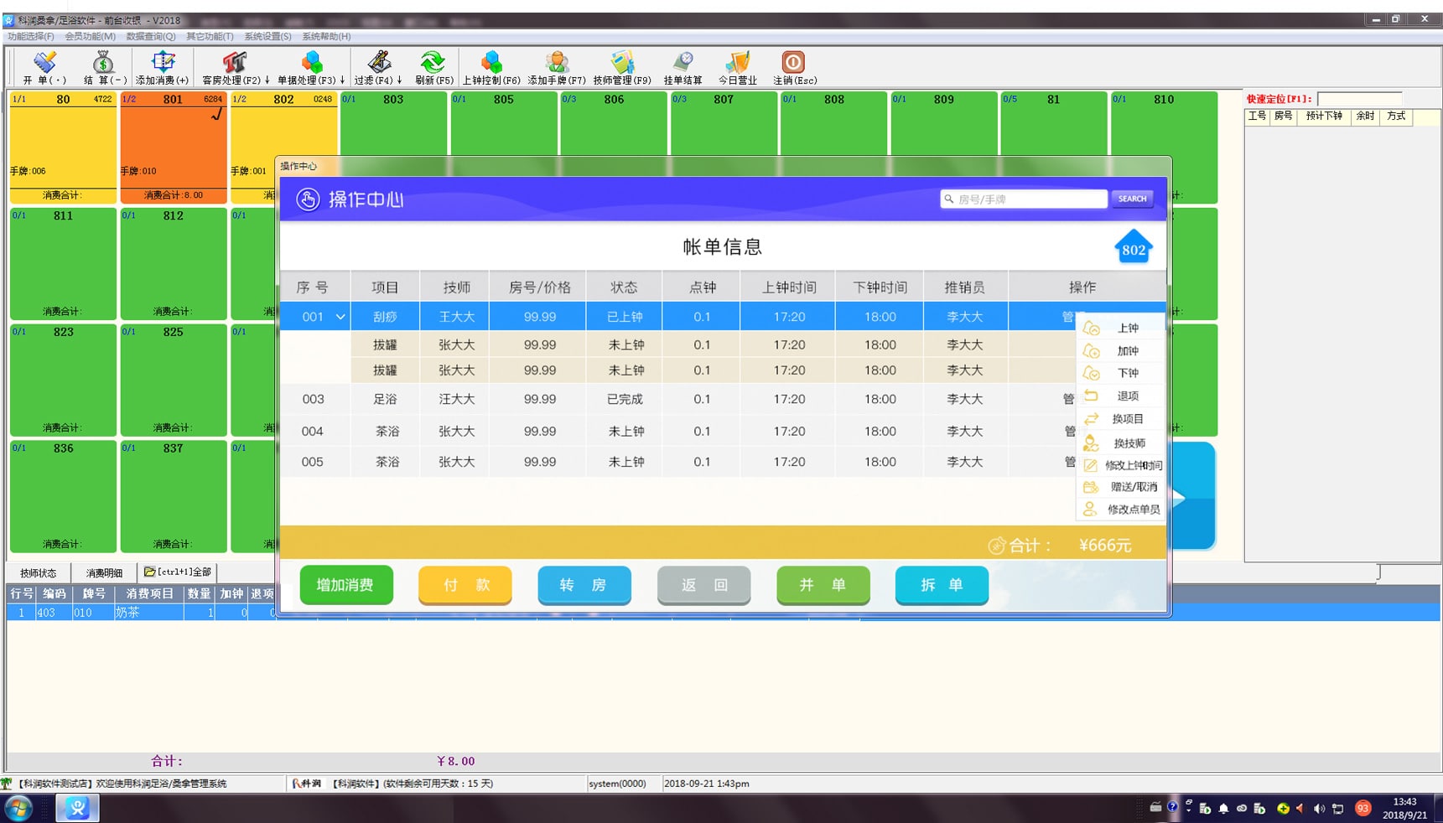This screenshot has width=1443, height=823.
Task: Click the 管理 link in row 004
Action: 1069,431
